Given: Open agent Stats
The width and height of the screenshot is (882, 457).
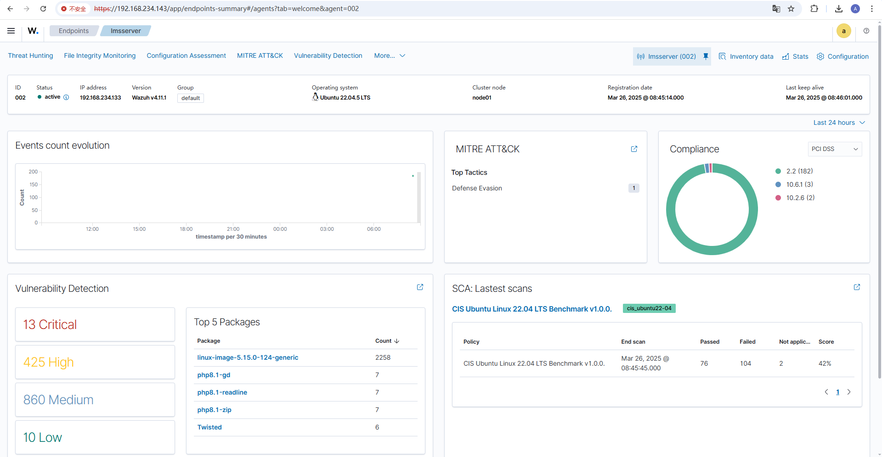Looking at the screenshot, I should 795,56.
